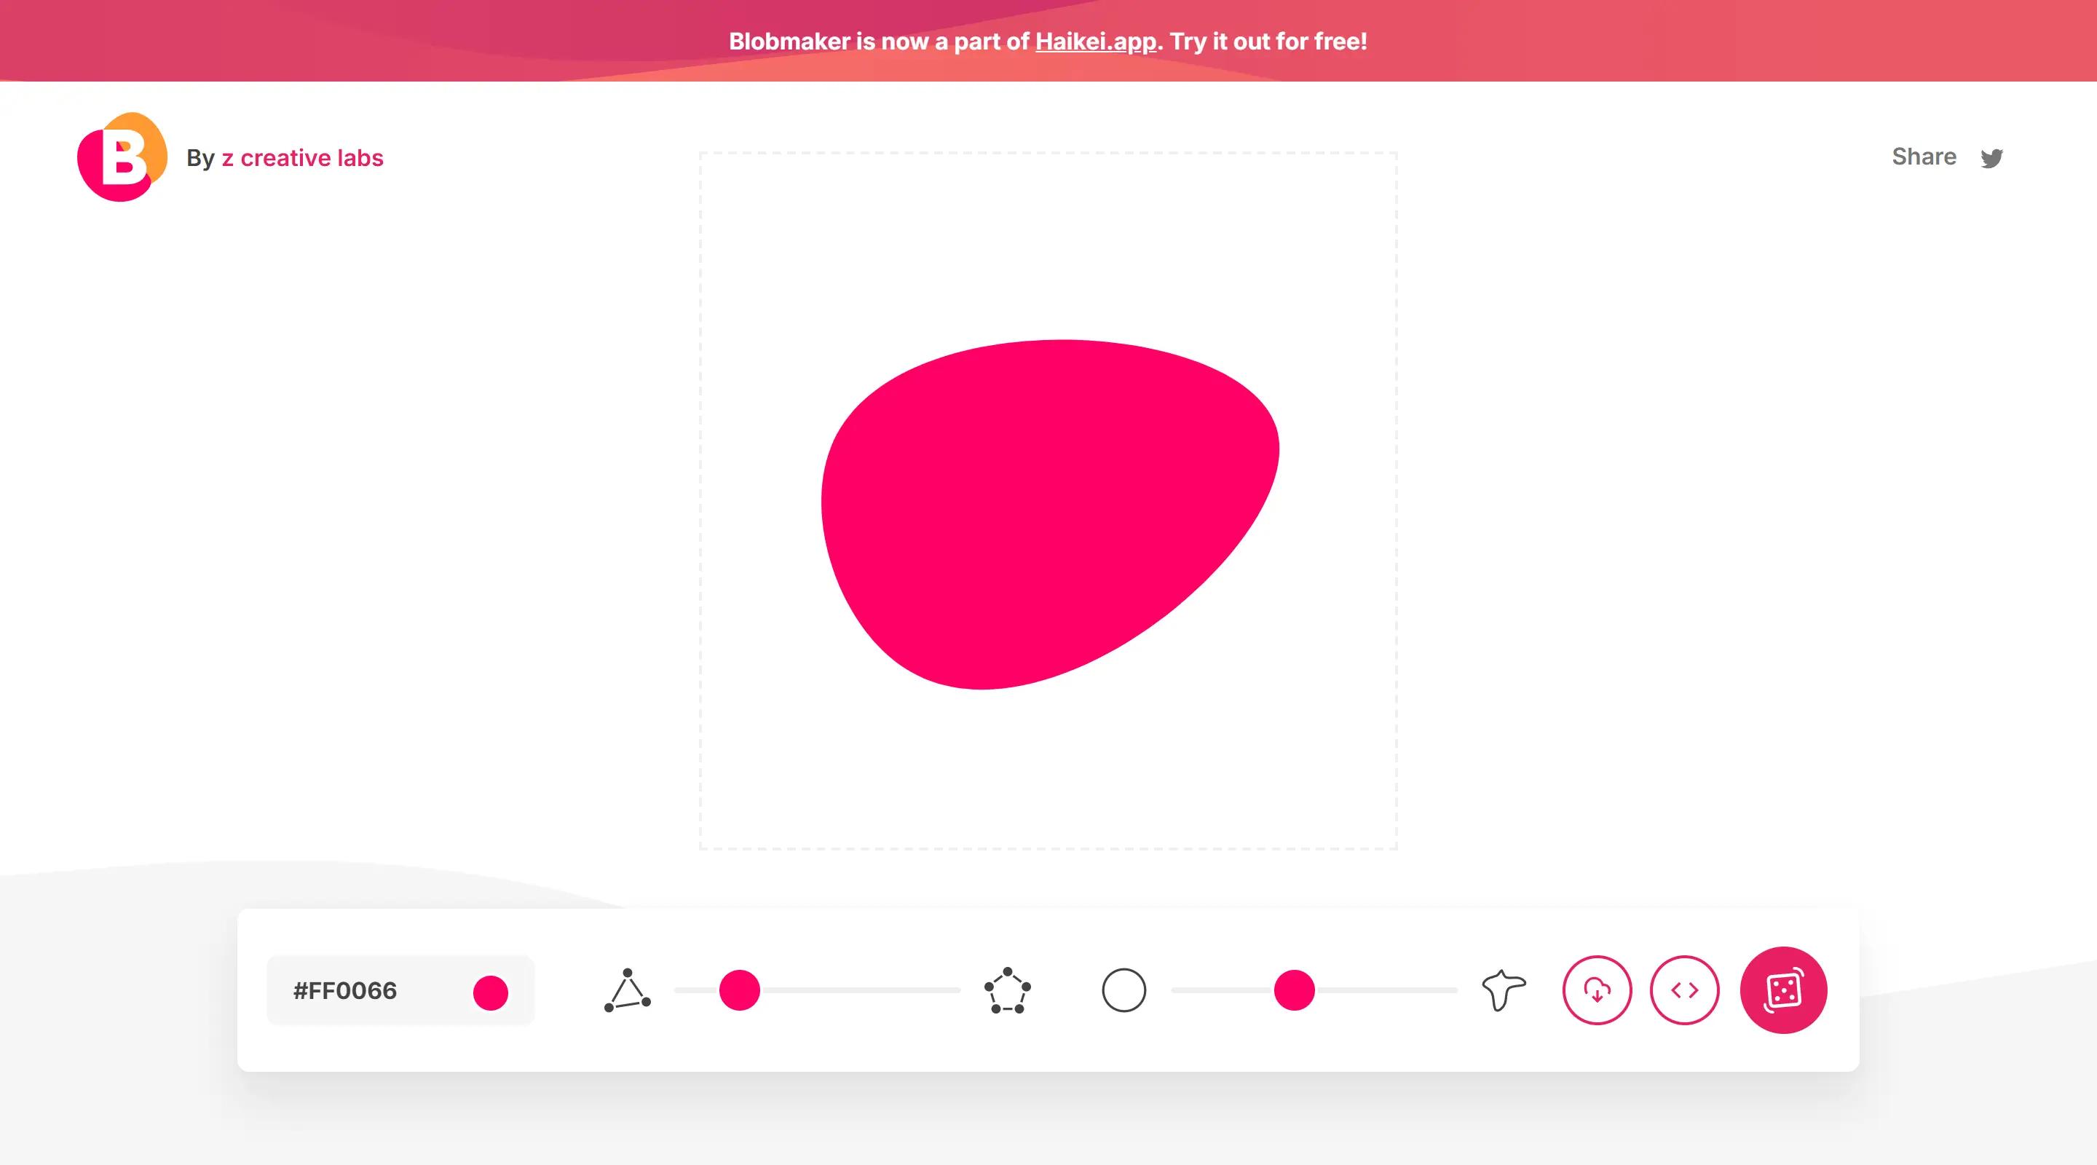Generate random blob with dice button

1784,990
